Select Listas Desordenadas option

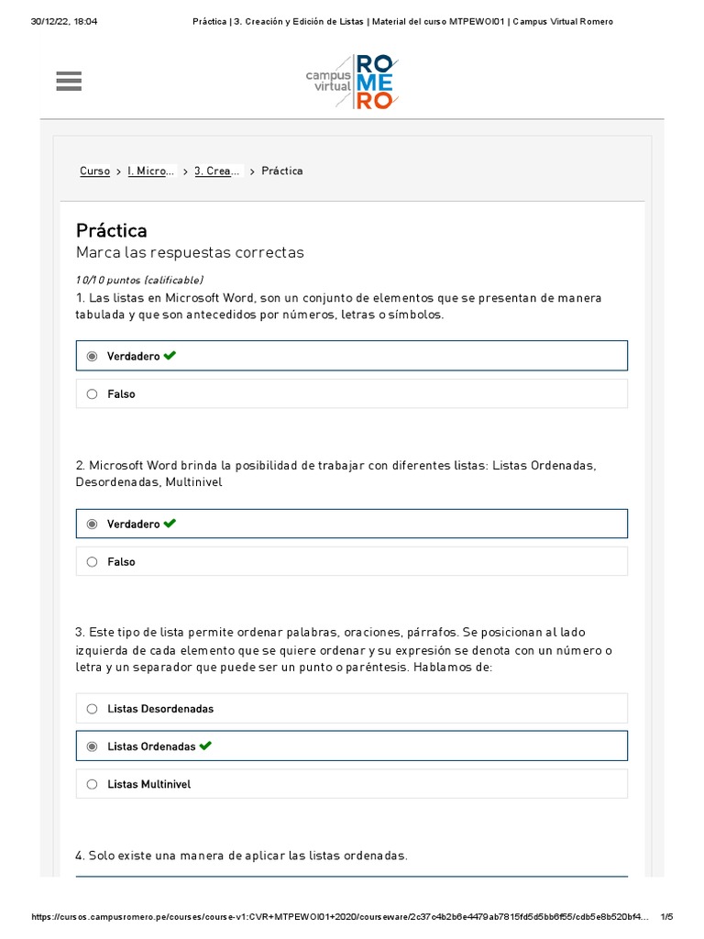pos(92,709)
